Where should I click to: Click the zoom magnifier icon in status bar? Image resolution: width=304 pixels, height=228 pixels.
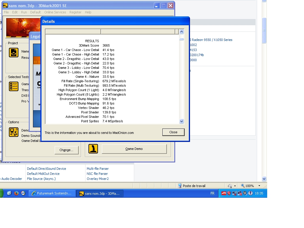tap(243, 186)
